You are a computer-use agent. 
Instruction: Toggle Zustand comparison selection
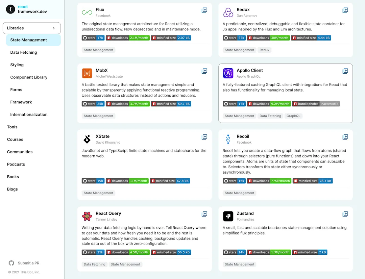[x=345, y=214]
